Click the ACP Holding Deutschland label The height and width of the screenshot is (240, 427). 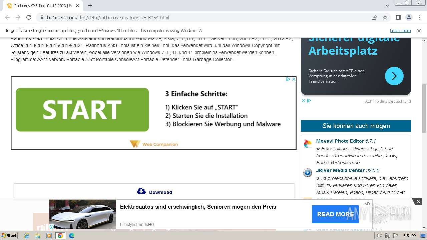tap(388, 101)
